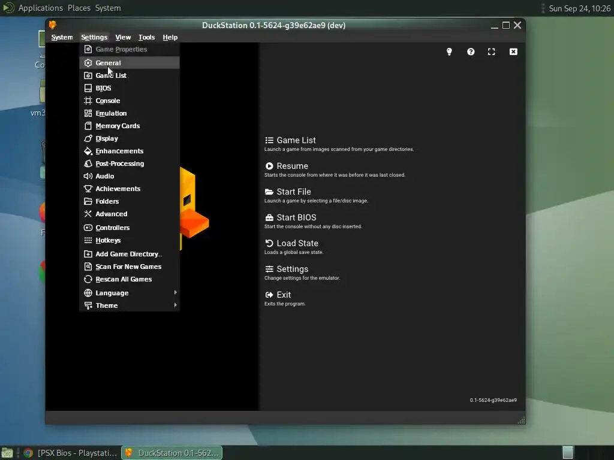This screenshot has width=614, height=460.
Task: Click the Enhancements paint bucket icon
Action: [88, 150]
